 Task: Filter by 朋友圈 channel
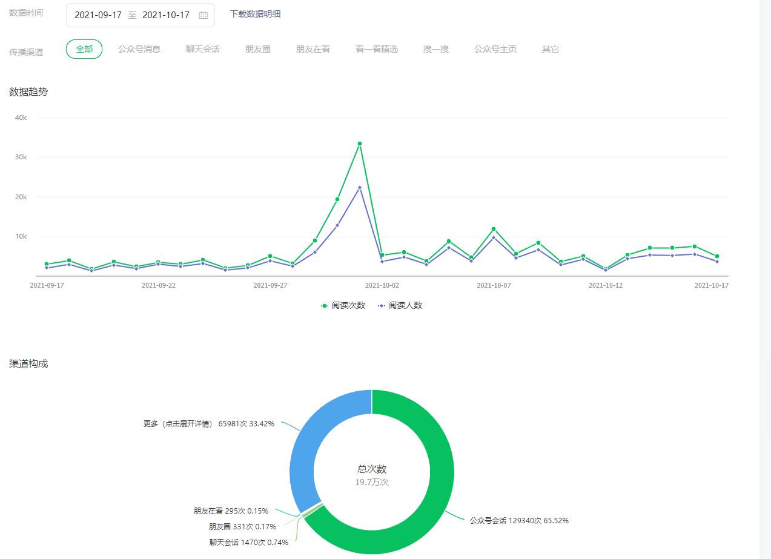pyautogui.click(x=258, y=49)
